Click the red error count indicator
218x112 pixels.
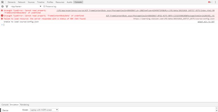[x=210, y=2]
